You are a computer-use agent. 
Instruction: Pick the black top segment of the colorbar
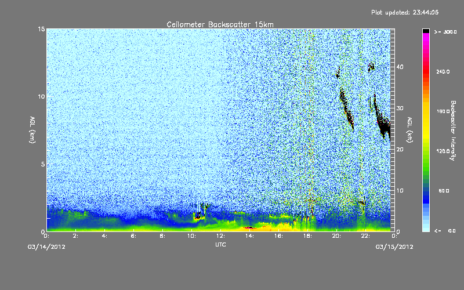[x=426, y=31]
